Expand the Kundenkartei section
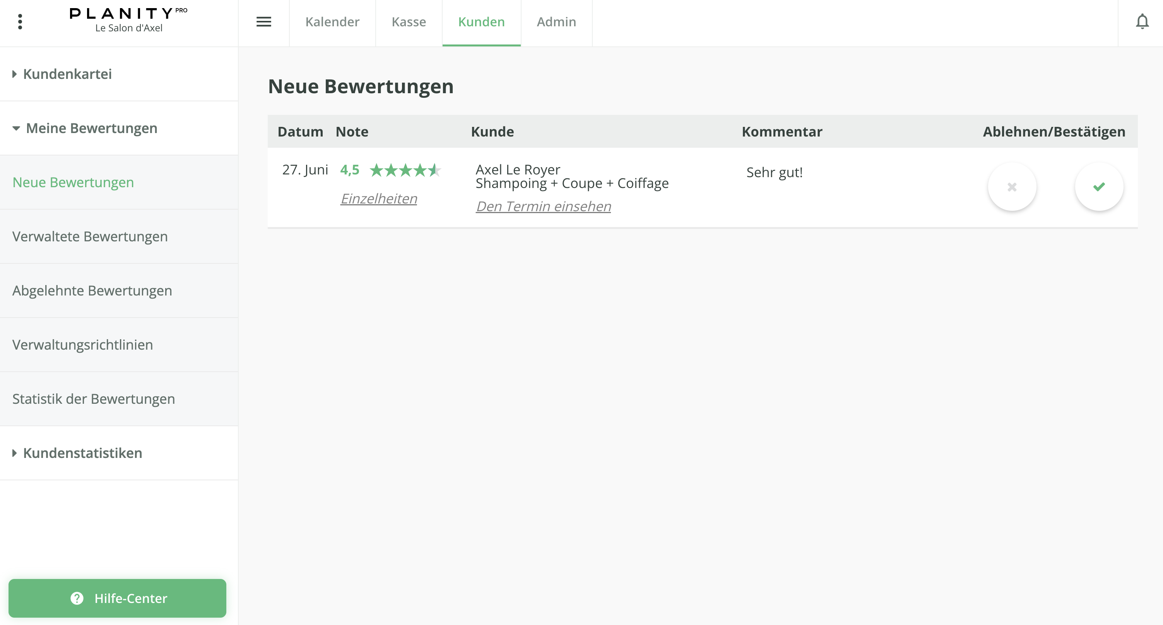 click(67, 74)
